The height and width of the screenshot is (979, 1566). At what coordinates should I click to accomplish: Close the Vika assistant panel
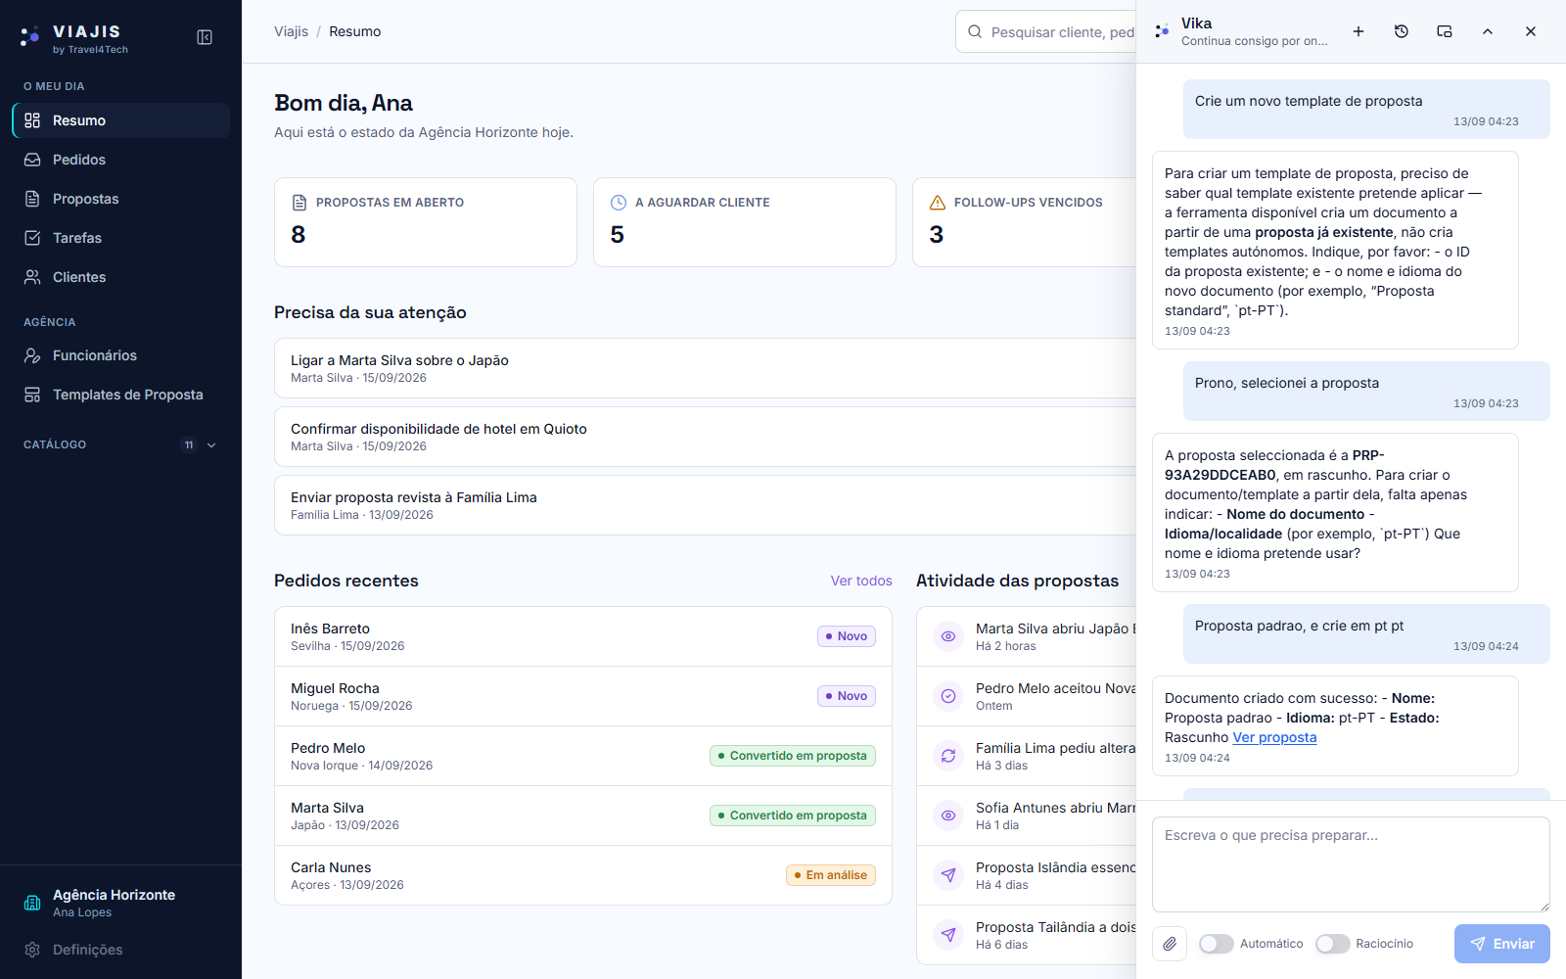(x=1531, y=31)
